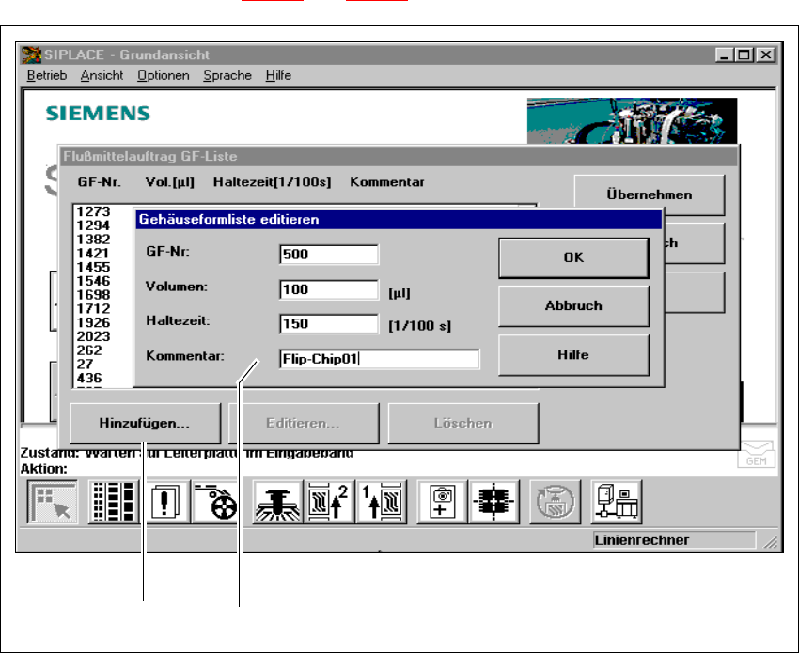The image size is (799, 653).
Task: Open the exclamation mark notes icon
Action: pyautogui.click(x=164, y=501)
